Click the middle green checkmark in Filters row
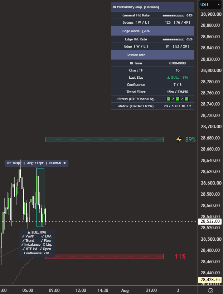 pos(178,99)
